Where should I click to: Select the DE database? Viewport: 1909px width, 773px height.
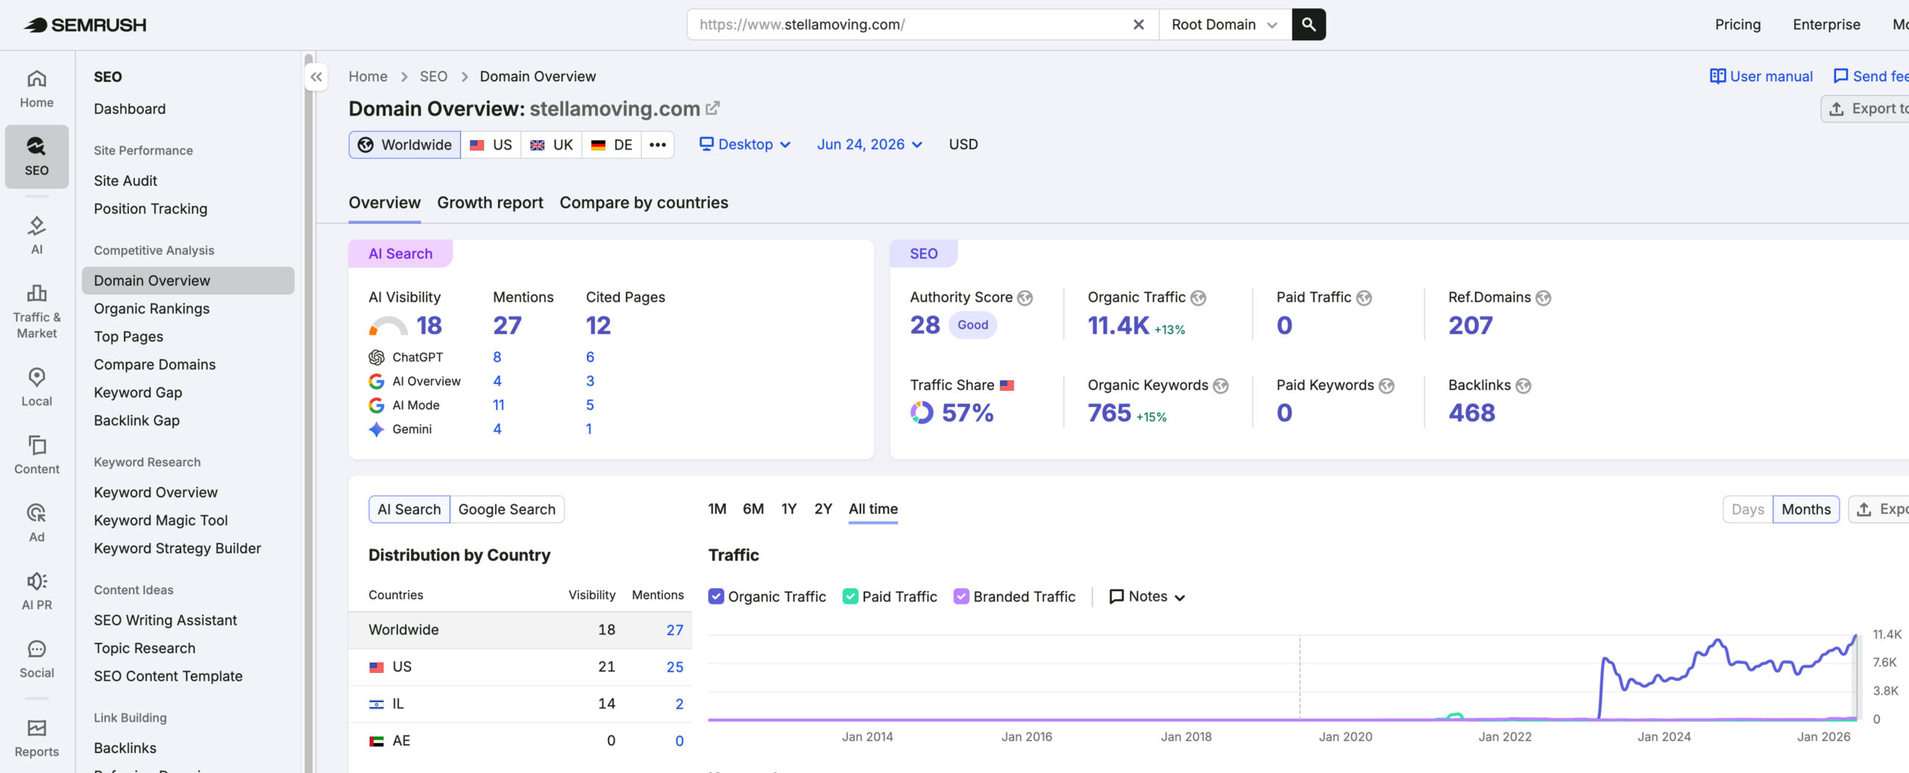pyautogui.click(x=611, y=145)
